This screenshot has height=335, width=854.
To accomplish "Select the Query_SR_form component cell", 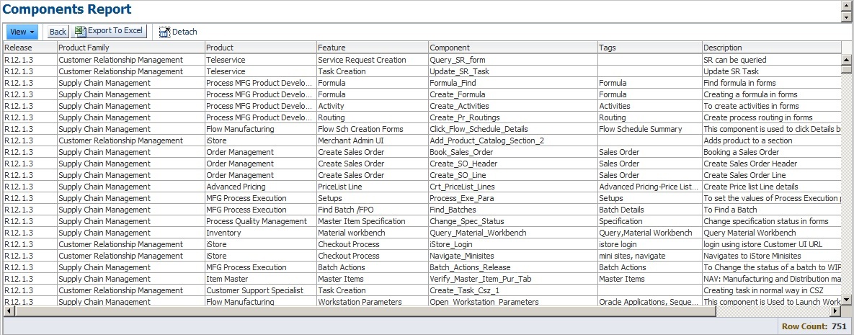I will click(513, 60).
